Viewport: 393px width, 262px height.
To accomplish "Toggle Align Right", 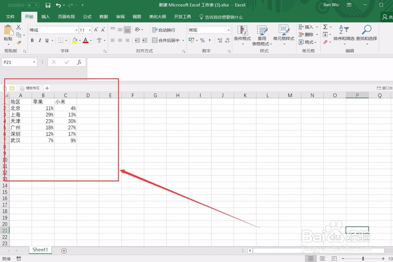I will point(127,40).
